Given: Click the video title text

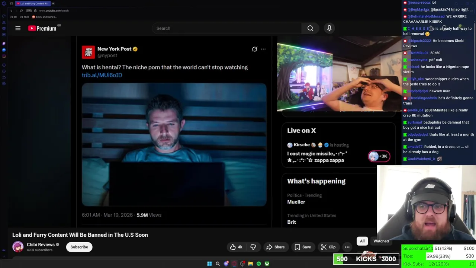Looking at the screenshot, I should [80, 235].
